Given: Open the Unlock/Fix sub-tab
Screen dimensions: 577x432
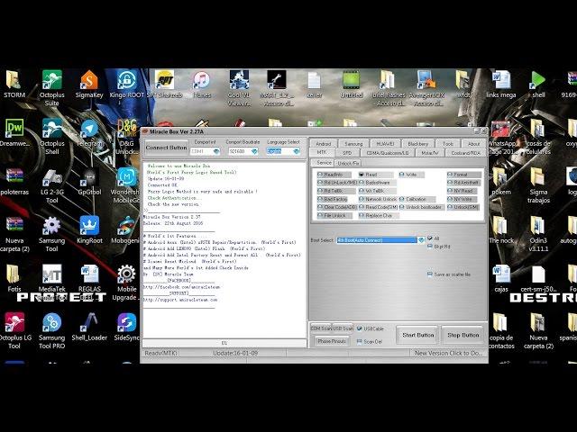Looking at the screenshot, I should click(x=348, y=163).
